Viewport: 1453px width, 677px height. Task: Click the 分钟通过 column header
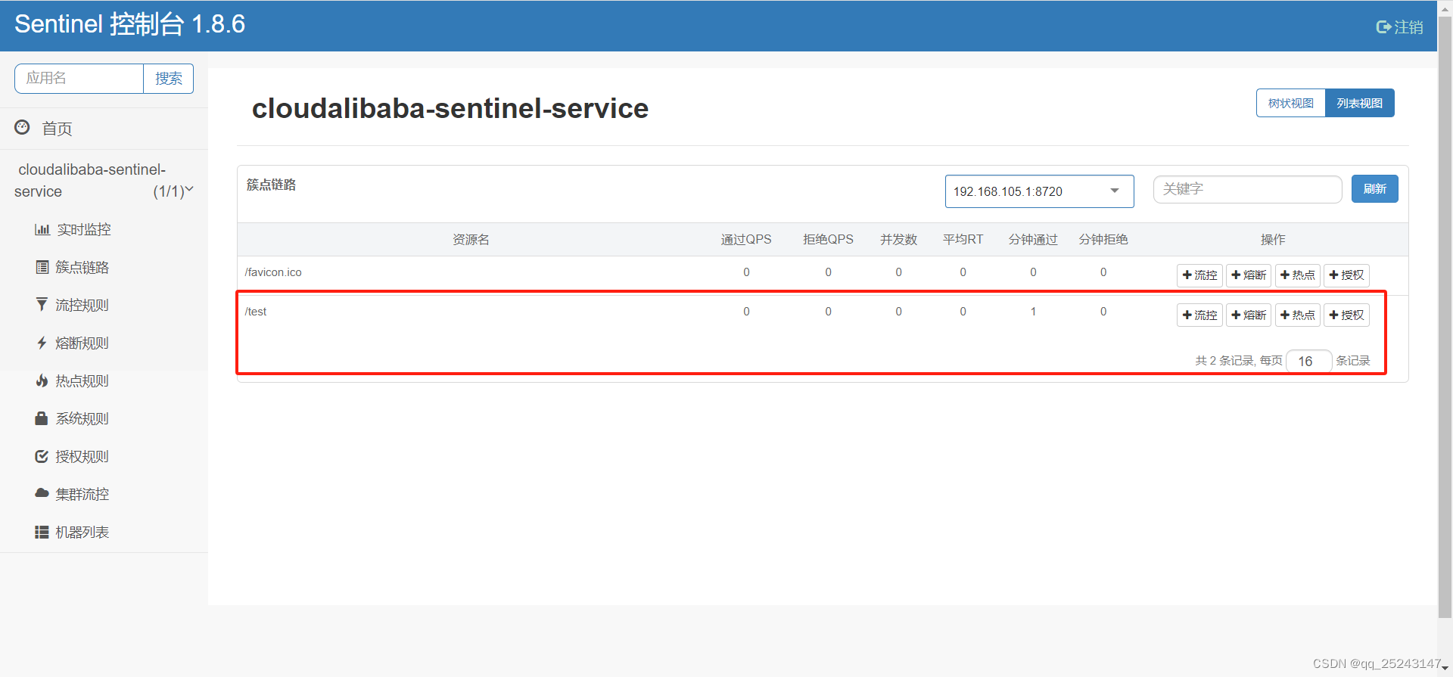(x=1033, y=240)
